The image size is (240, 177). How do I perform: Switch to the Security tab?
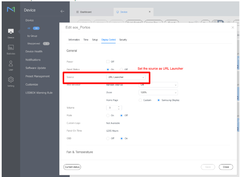pyautogui.click(x=123, y=40)
